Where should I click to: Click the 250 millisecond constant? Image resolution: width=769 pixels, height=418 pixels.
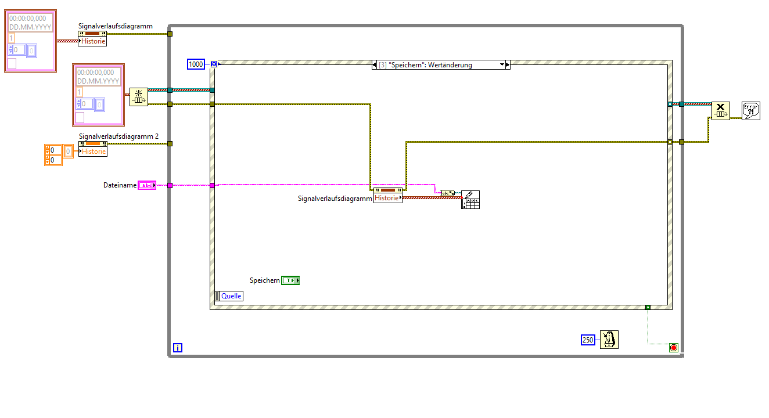[x=588, y=340]
